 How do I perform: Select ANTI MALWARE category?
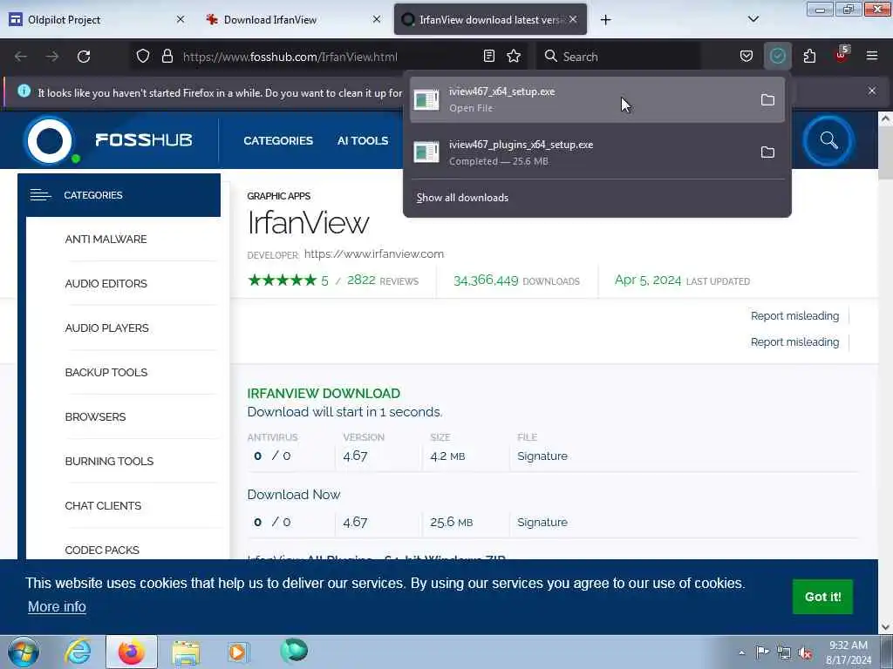(x=106, y=239)
